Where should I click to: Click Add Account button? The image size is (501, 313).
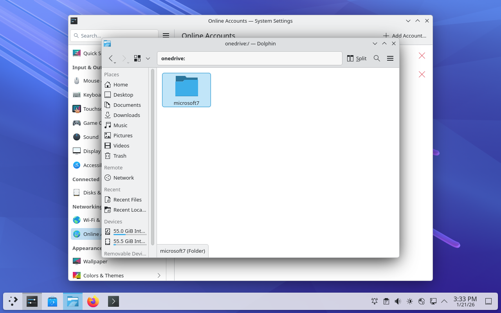pyautogui.click(x=405, y=36)
